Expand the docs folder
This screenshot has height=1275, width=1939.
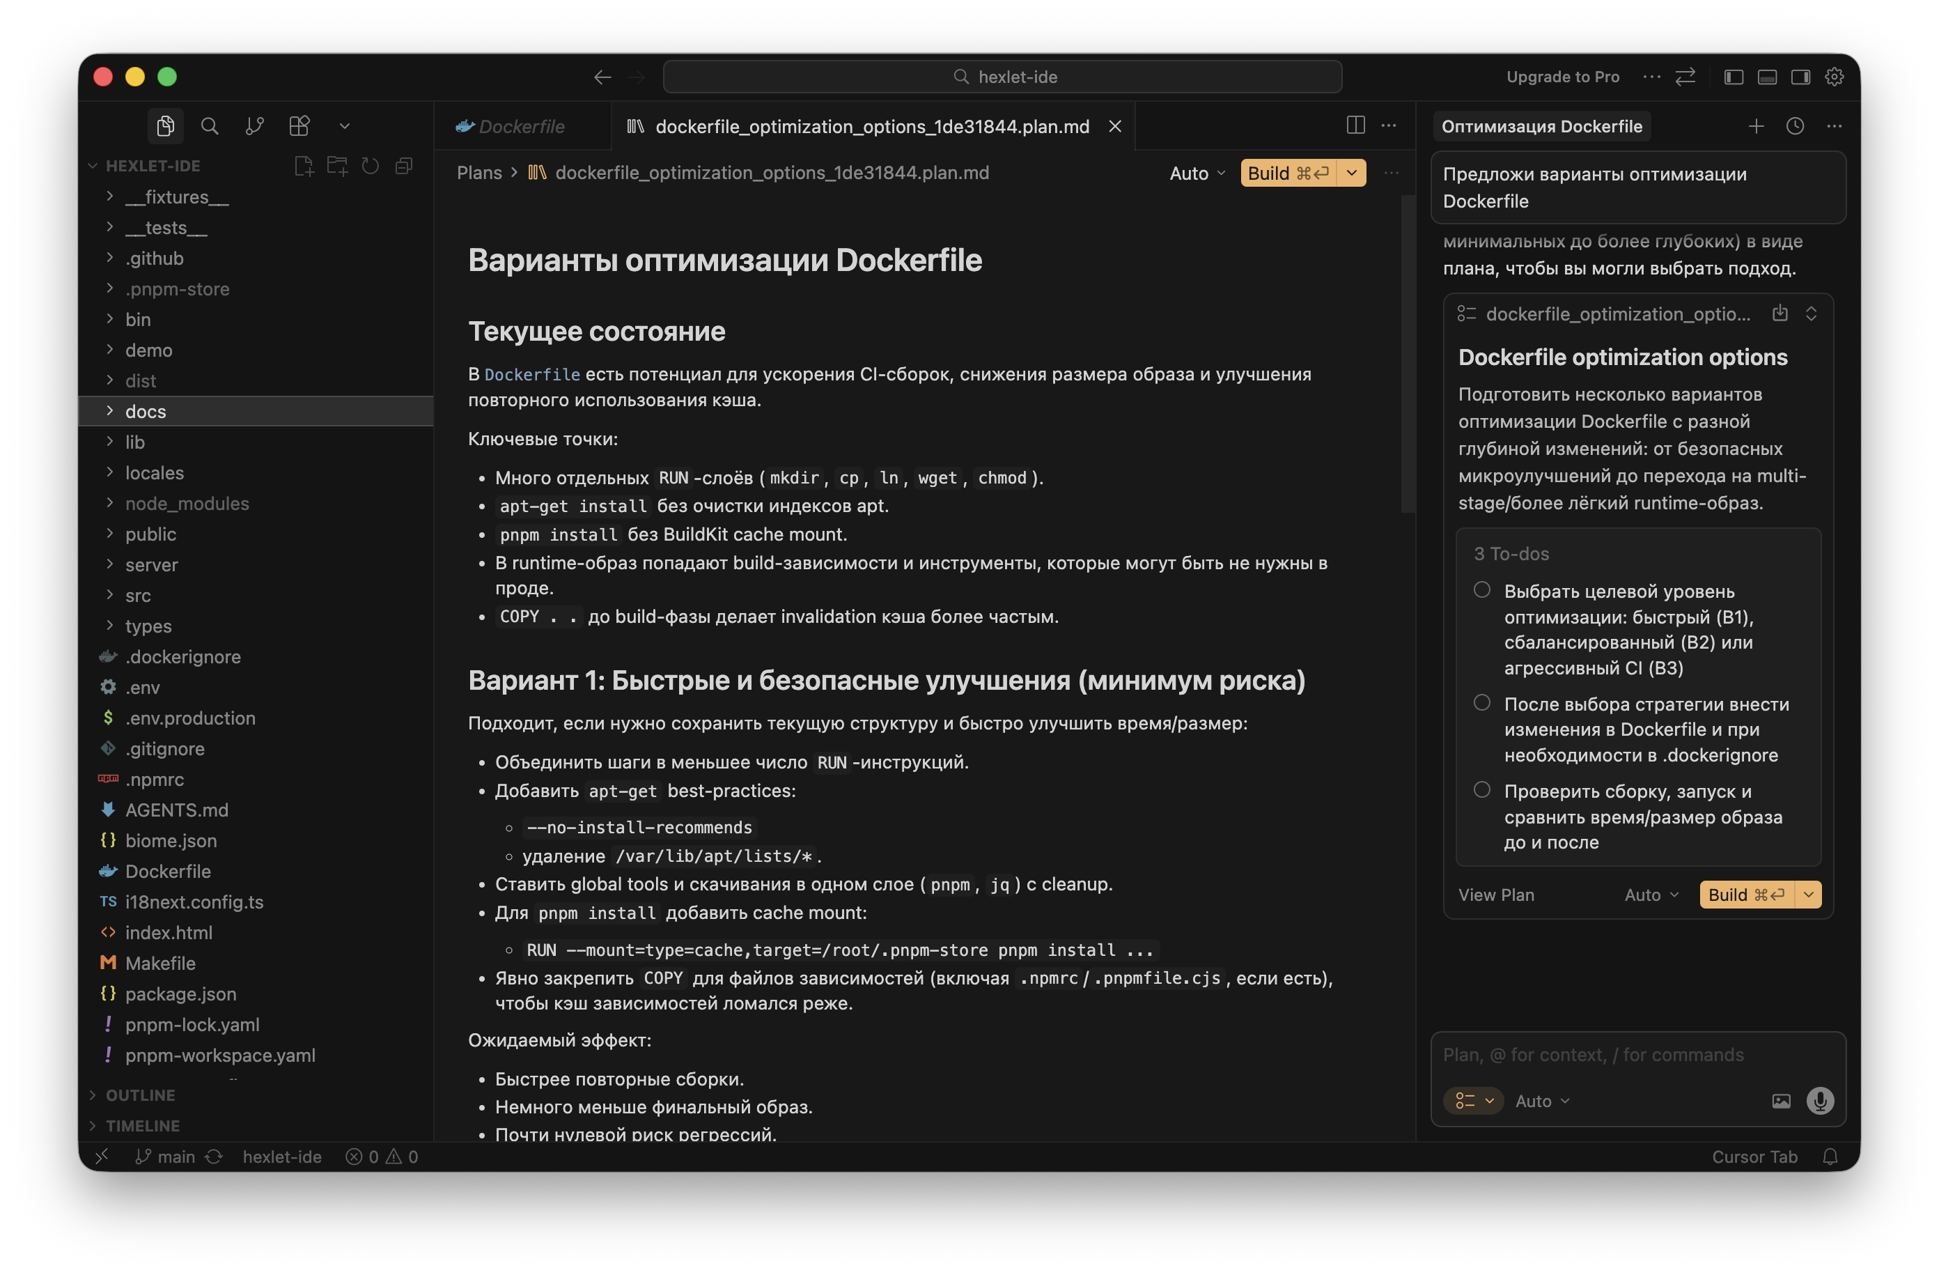(145, 411)
